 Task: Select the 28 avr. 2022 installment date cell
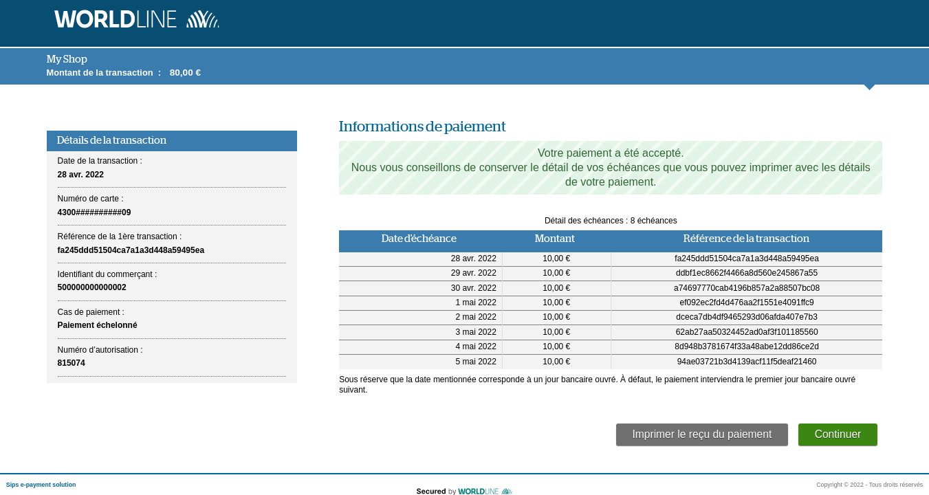pos(420,258)
